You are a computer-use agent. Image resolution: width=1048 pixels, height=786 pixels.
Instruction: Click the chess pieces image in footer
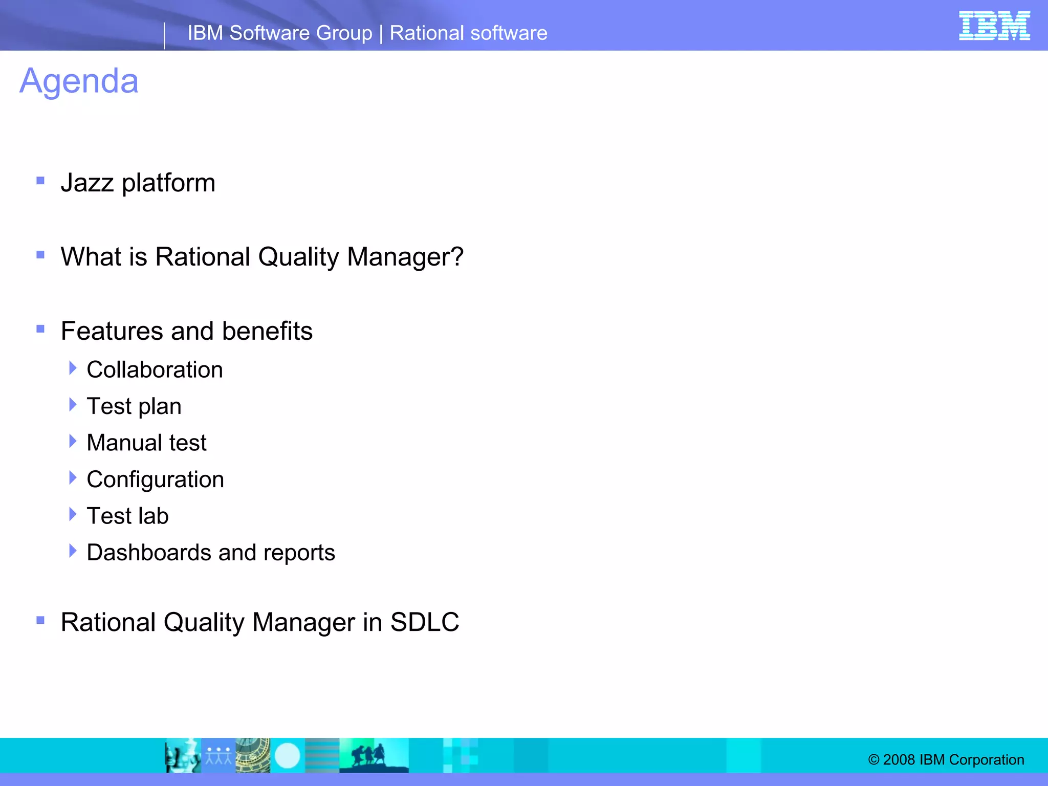[183, 755]
